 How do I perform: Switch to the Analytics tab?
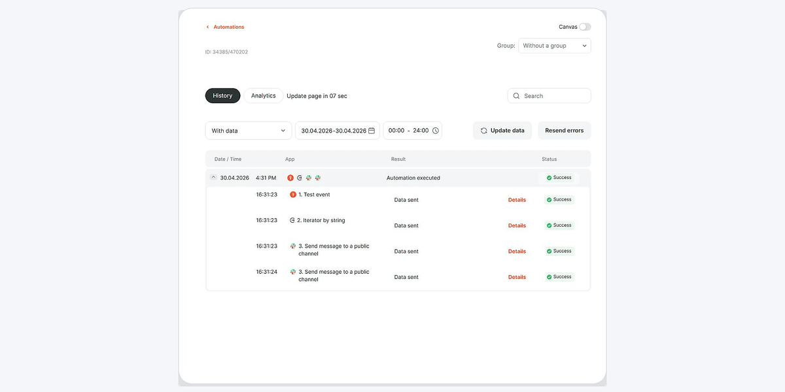pyautogui.click(x=264, y=95)
